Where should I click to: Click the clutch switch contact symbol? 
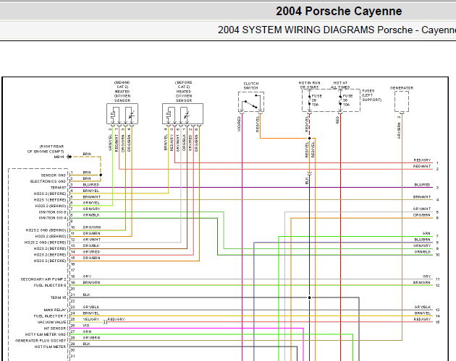251,102
